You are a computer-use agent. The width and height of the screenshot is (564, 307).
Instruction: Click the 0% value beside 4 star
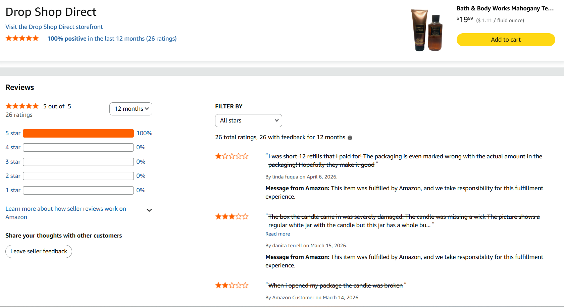coord(141,147)
